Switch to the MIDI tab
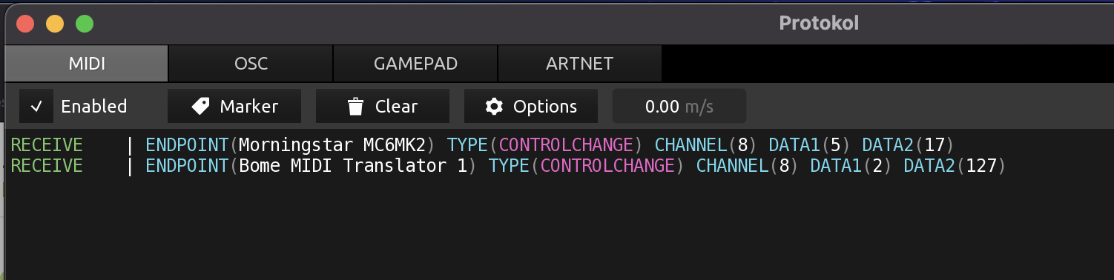Viewport: 1114px width, 280px height. (x=87, y=64)
